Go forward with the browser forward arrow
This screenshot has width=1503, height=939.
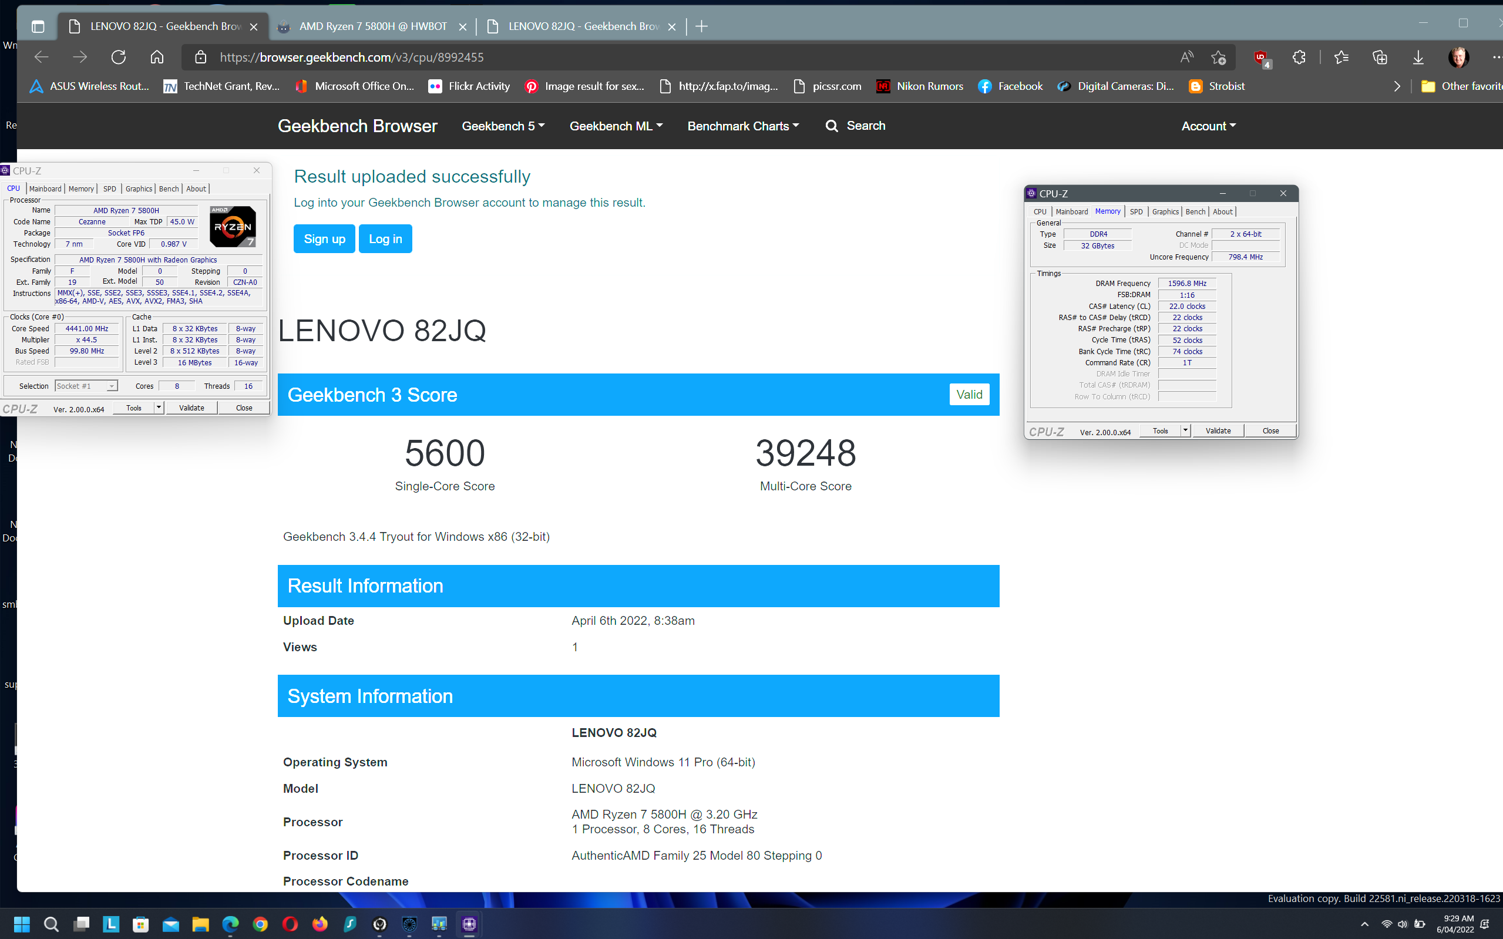[x=80, y=57]
